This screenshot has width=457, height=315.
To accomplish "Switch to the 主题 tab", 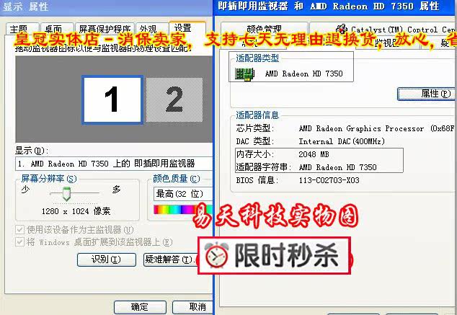I will pos(22,29).
